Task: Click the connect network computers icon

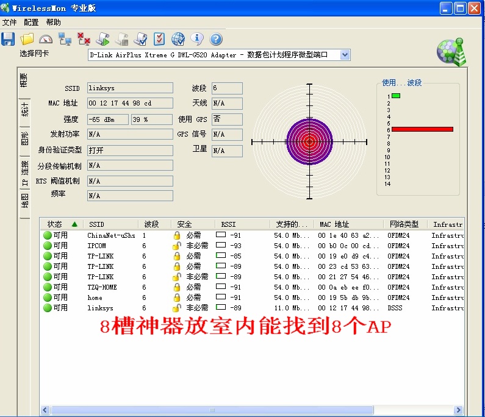Action: coord(65,39)
